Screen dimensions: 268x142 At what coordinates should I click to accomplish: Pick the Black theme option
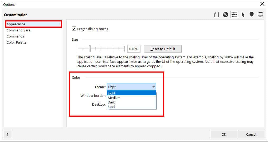coord(112,107)
